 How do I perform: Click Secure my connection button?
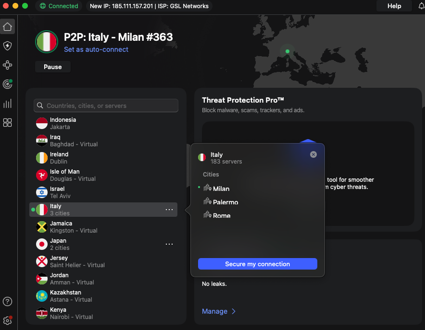click(x=258, y=264)
